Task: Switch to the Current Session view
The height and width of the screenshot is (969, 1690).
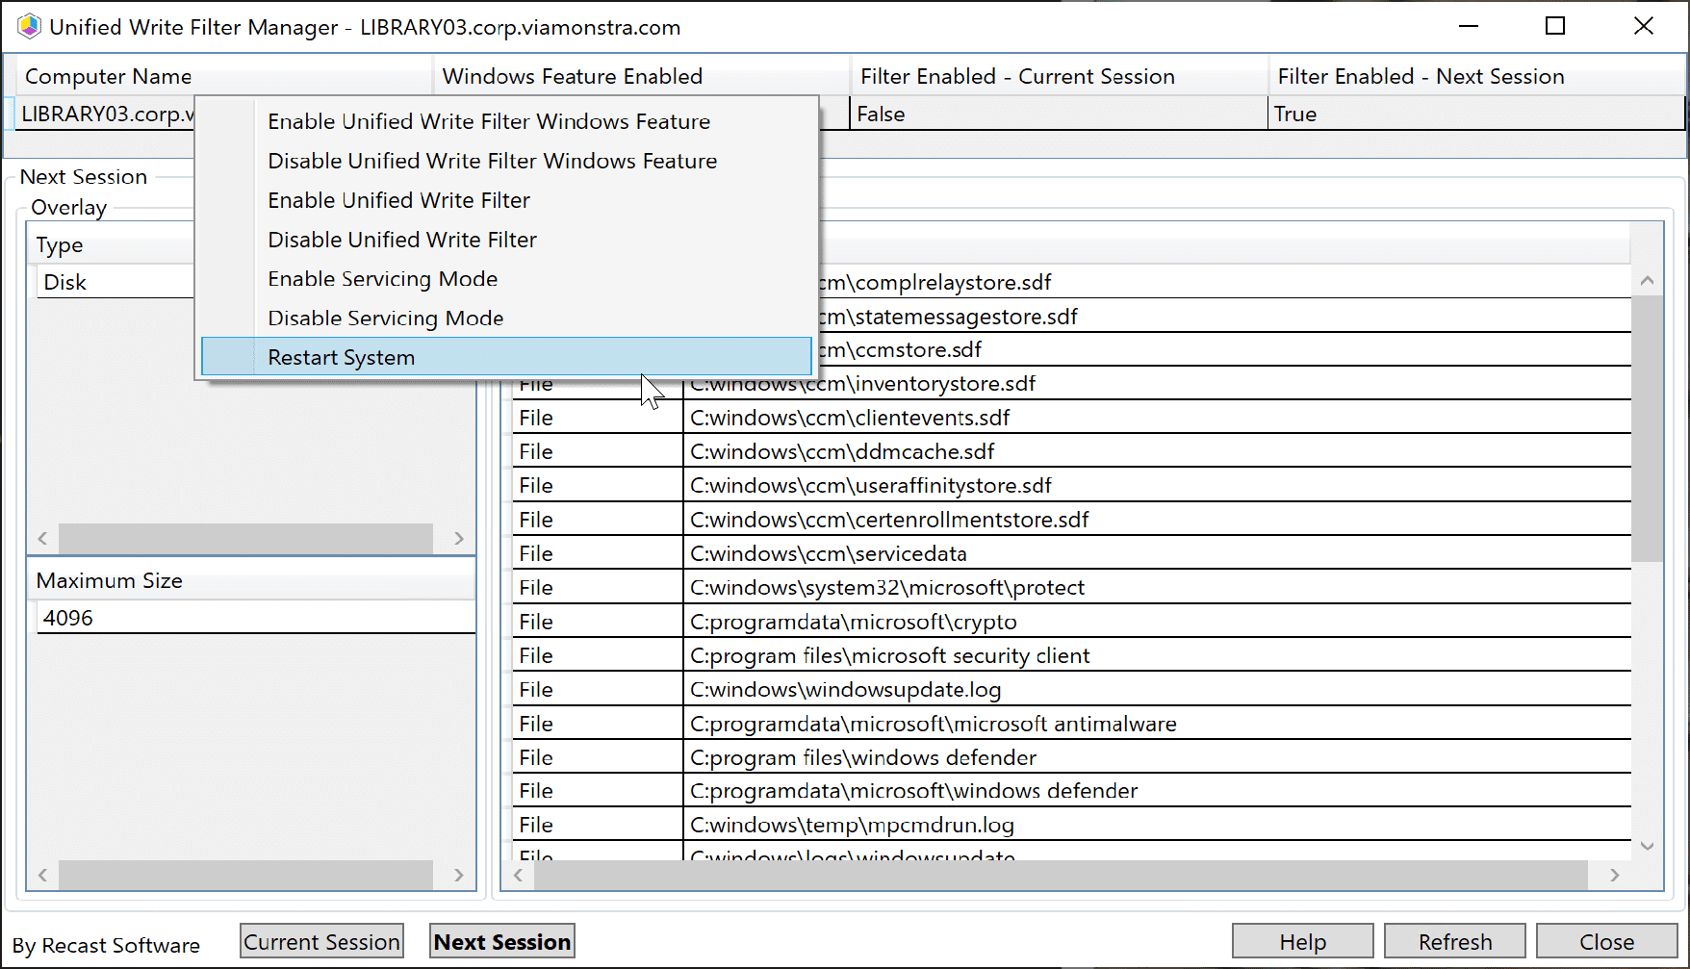Action: (321, 941)
